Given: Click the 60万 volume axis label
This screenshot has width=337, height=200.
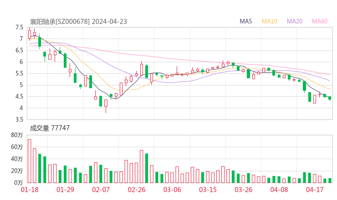Looking at the screenshot, I should click(x=17, y=147).
